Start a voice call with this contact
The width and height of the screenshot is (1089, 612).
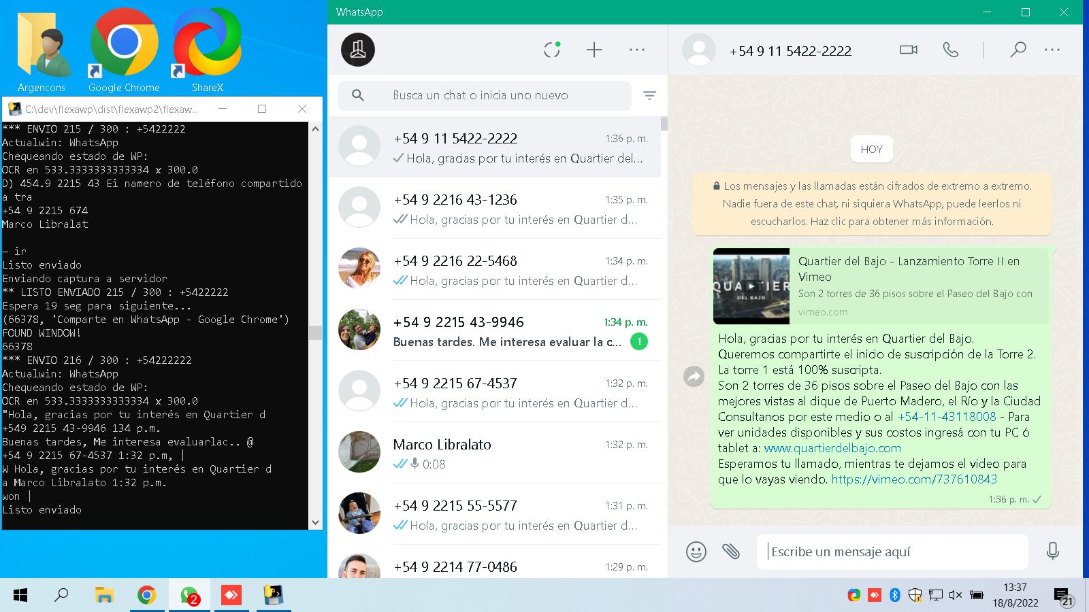[951, 50]
